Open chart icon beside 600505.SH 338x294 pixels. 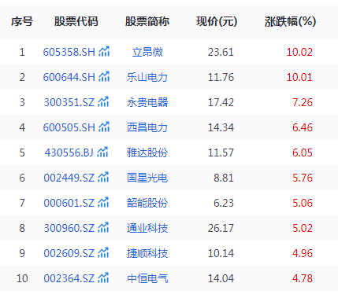(x=104, y=127)
